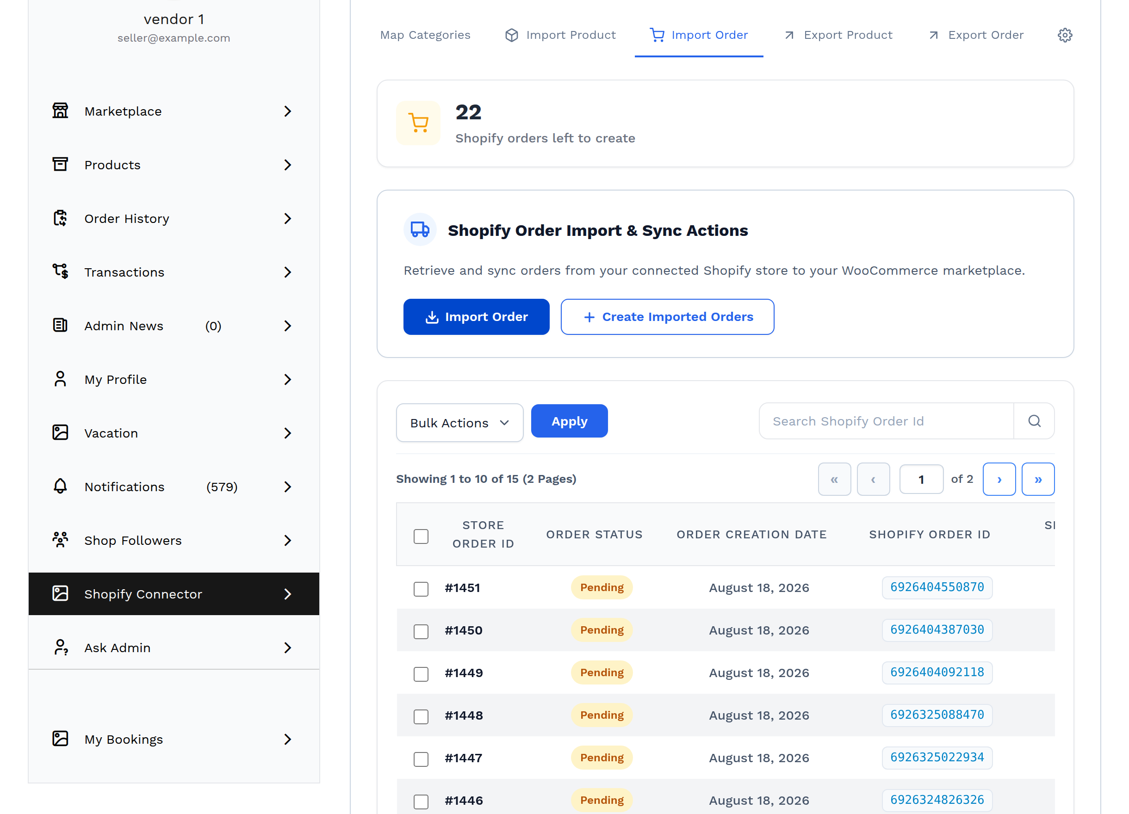Click the Transactions dollar icon

click(60, 271)
